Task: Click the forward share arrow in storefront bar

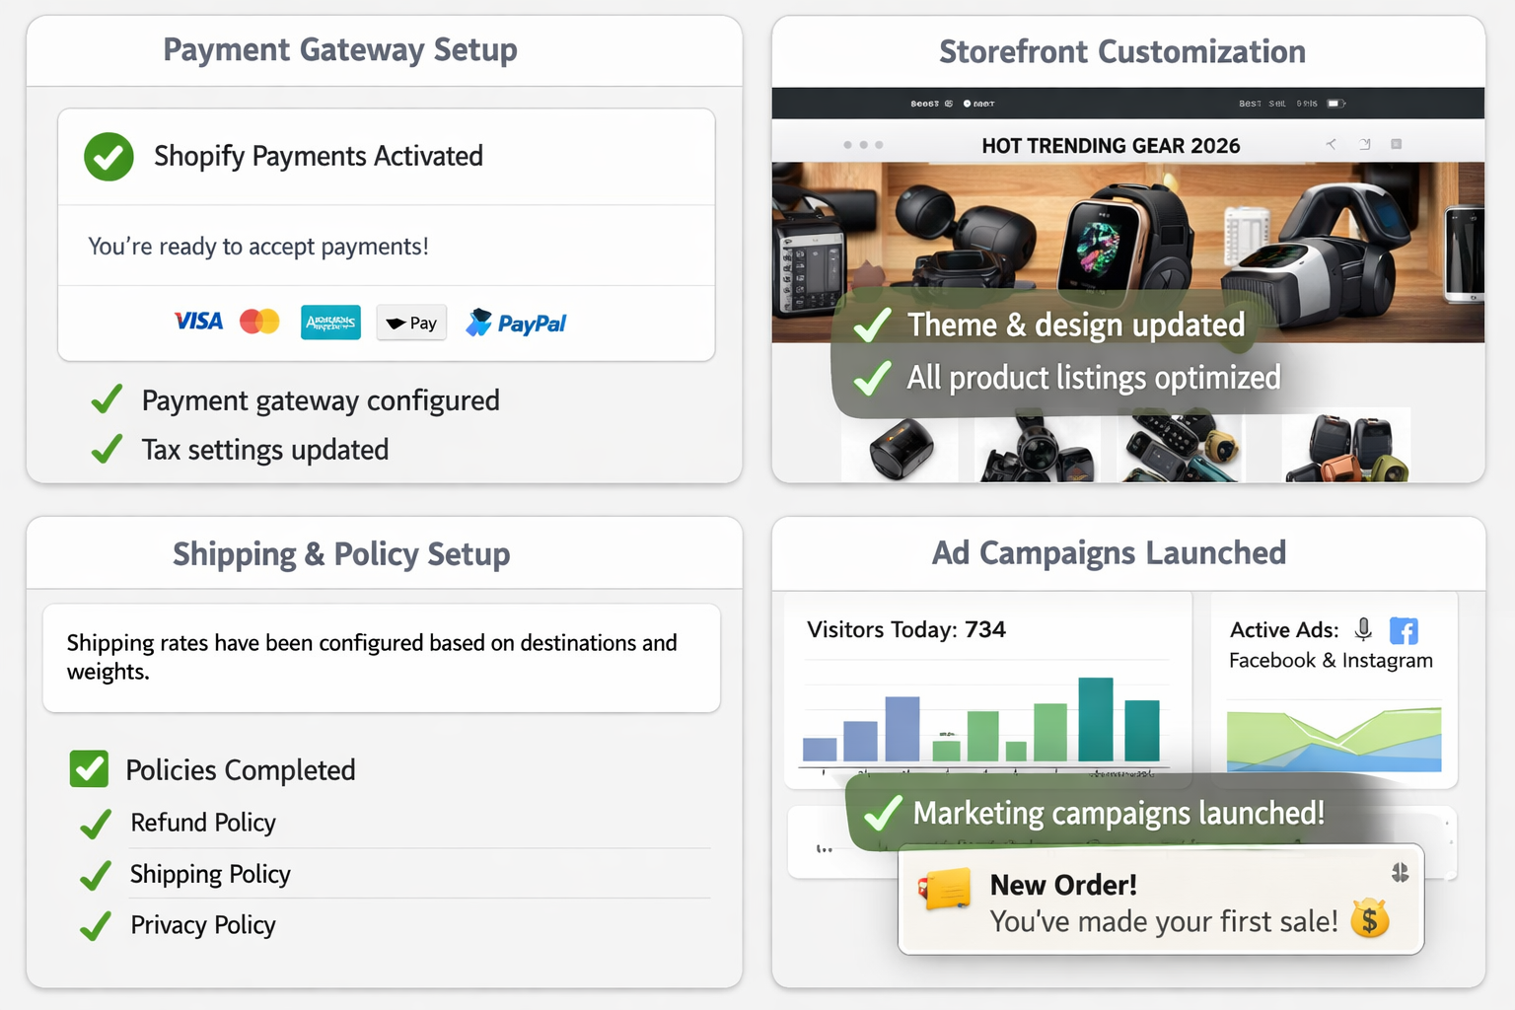Action: (x=1365, y=144)
